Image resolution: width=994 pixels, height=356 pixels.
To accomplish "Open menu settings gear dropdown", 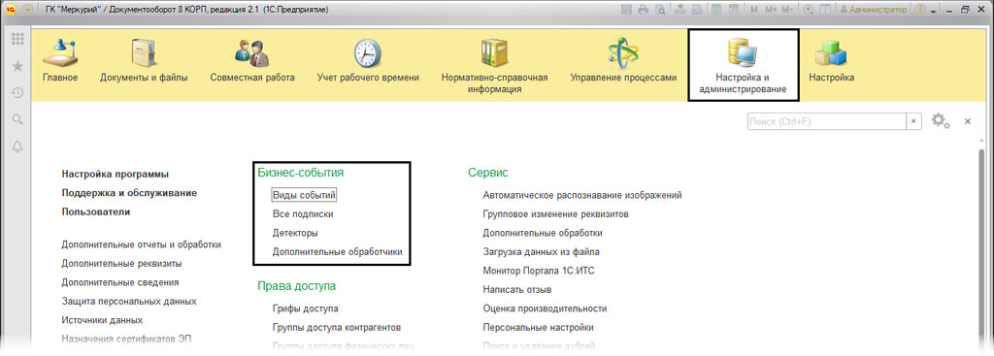I will (x=940, y=120).
